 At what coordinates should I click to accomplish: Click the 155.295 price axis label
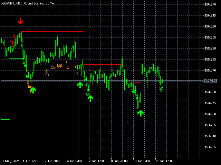pyautogui.click(x=210, y=59)
